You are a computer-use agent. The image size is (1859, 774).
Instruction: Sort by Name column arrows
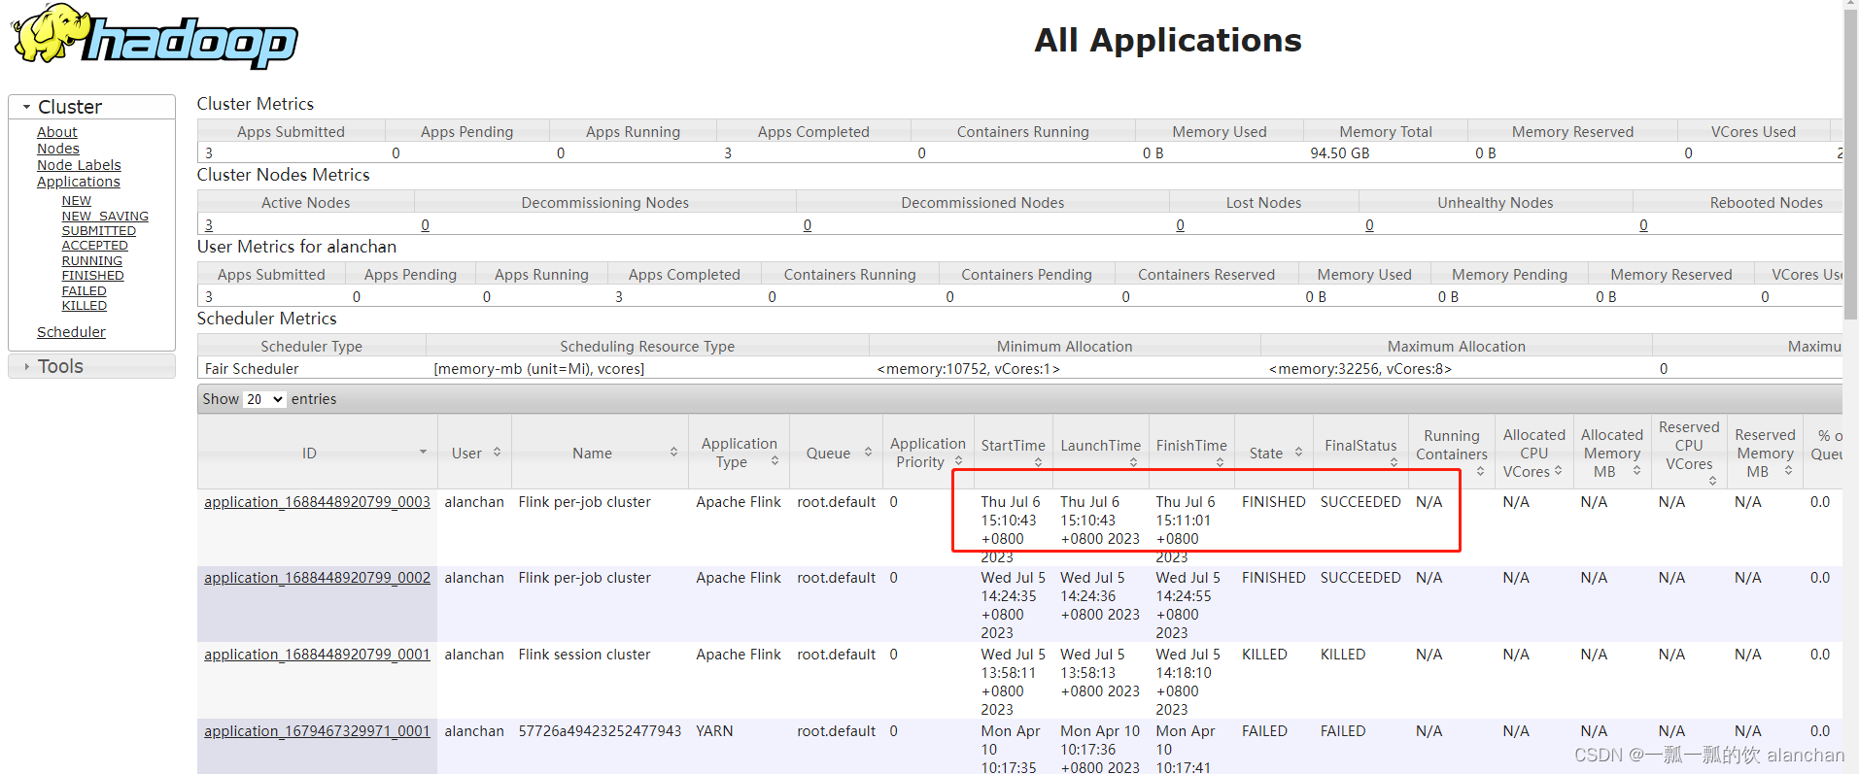pyautogui.click(x=673, y=453)
